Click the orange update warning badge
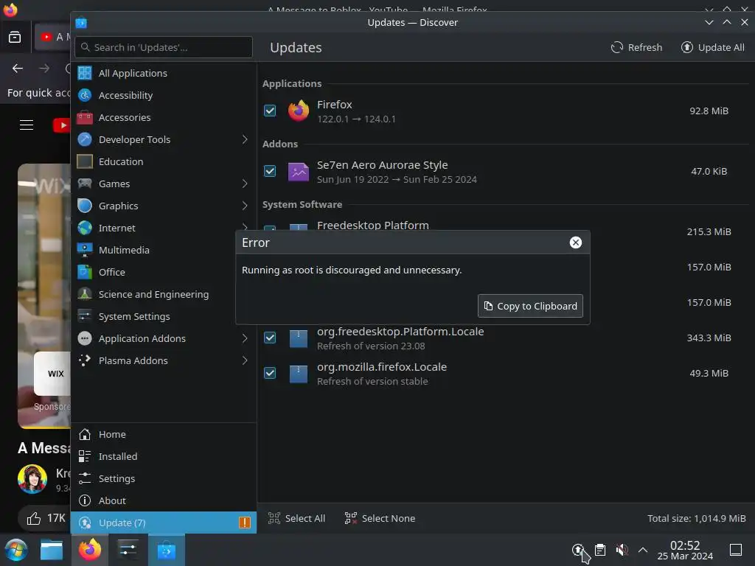 [245, 523]
